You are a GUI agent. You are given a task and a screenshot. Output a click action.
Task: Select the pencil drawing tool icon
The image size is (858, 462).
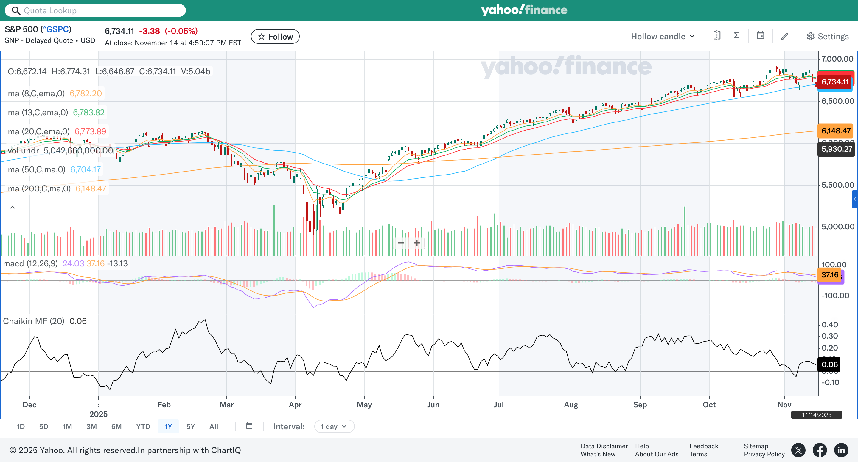[x=785, y=36]
